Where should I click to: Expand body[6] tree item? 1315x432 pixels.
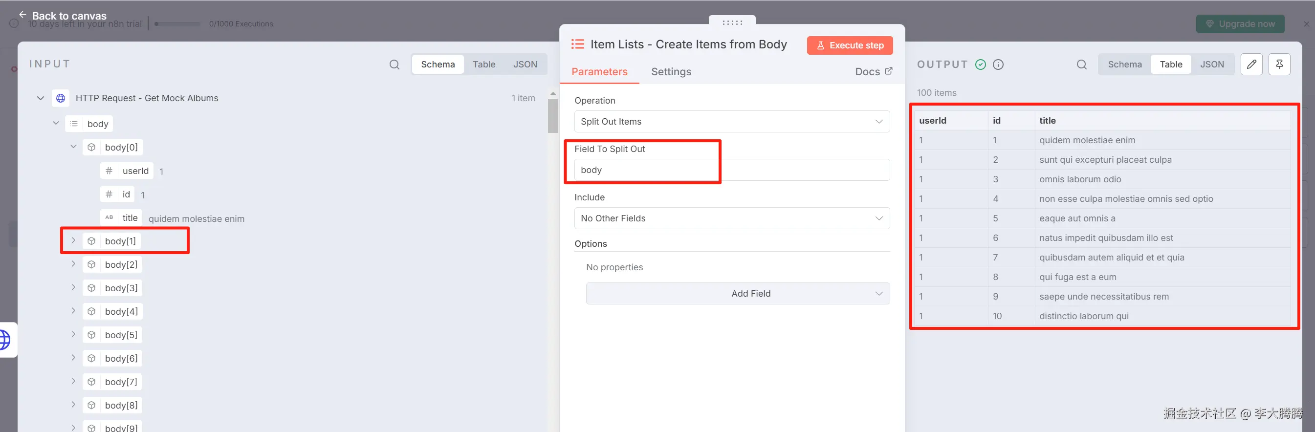[73, 358]
